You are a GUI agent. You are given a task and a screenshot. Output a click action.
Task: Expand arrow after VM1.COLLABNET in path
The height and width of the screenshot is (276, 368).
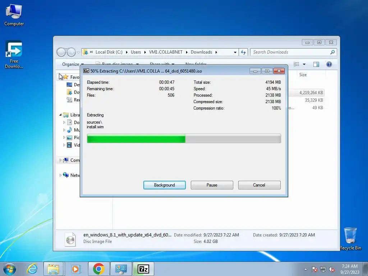tap(187, 52)
